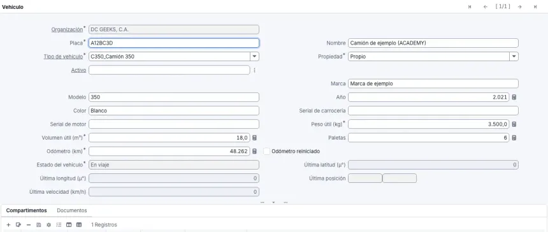
Task: Expand the Tipo de vehículo dropdown
Action: 254,56
